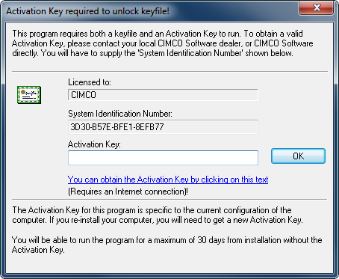Click the green license certificate icon
The height and width of the screenshot is (279, 339).
(29, 95)
